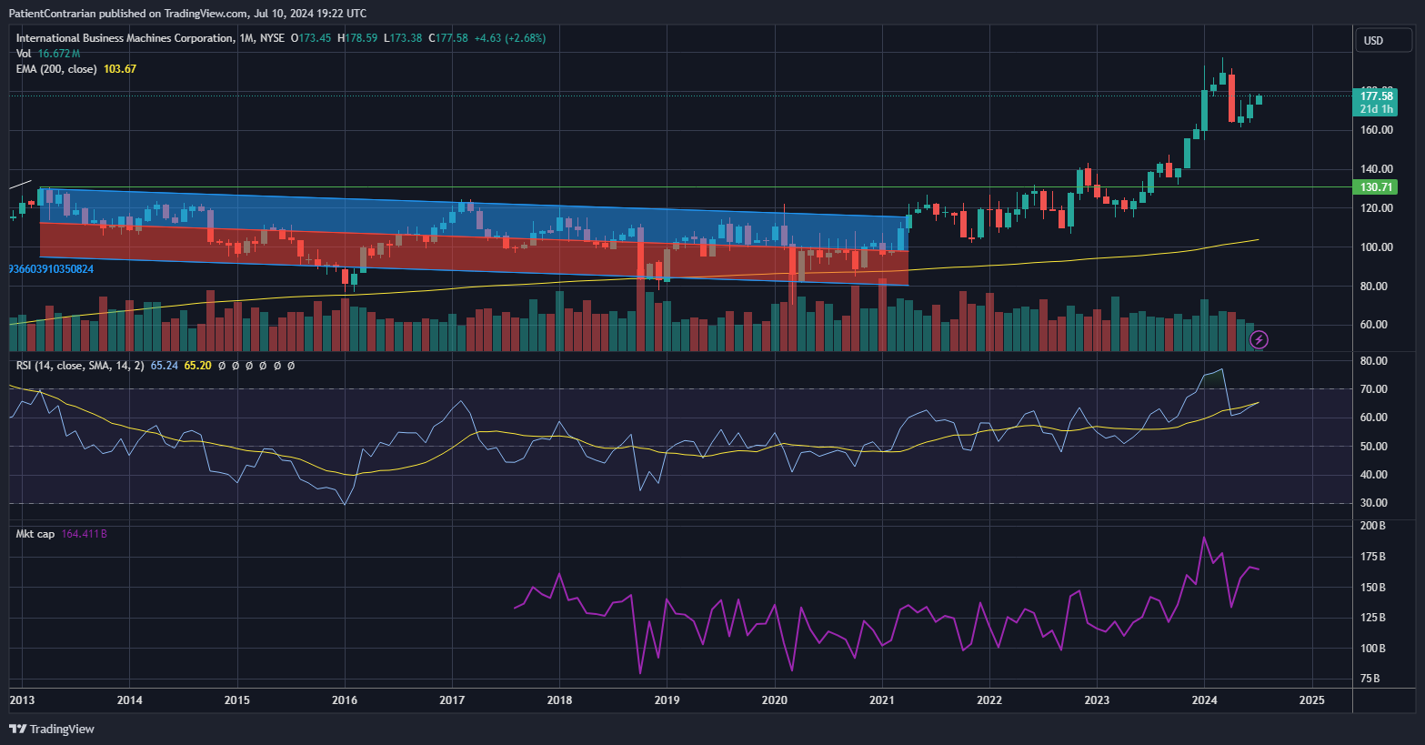Viewport: 1425px width, 745px height.
Task: Click the blue channel label 936603910350824
Action: point(52,269)
